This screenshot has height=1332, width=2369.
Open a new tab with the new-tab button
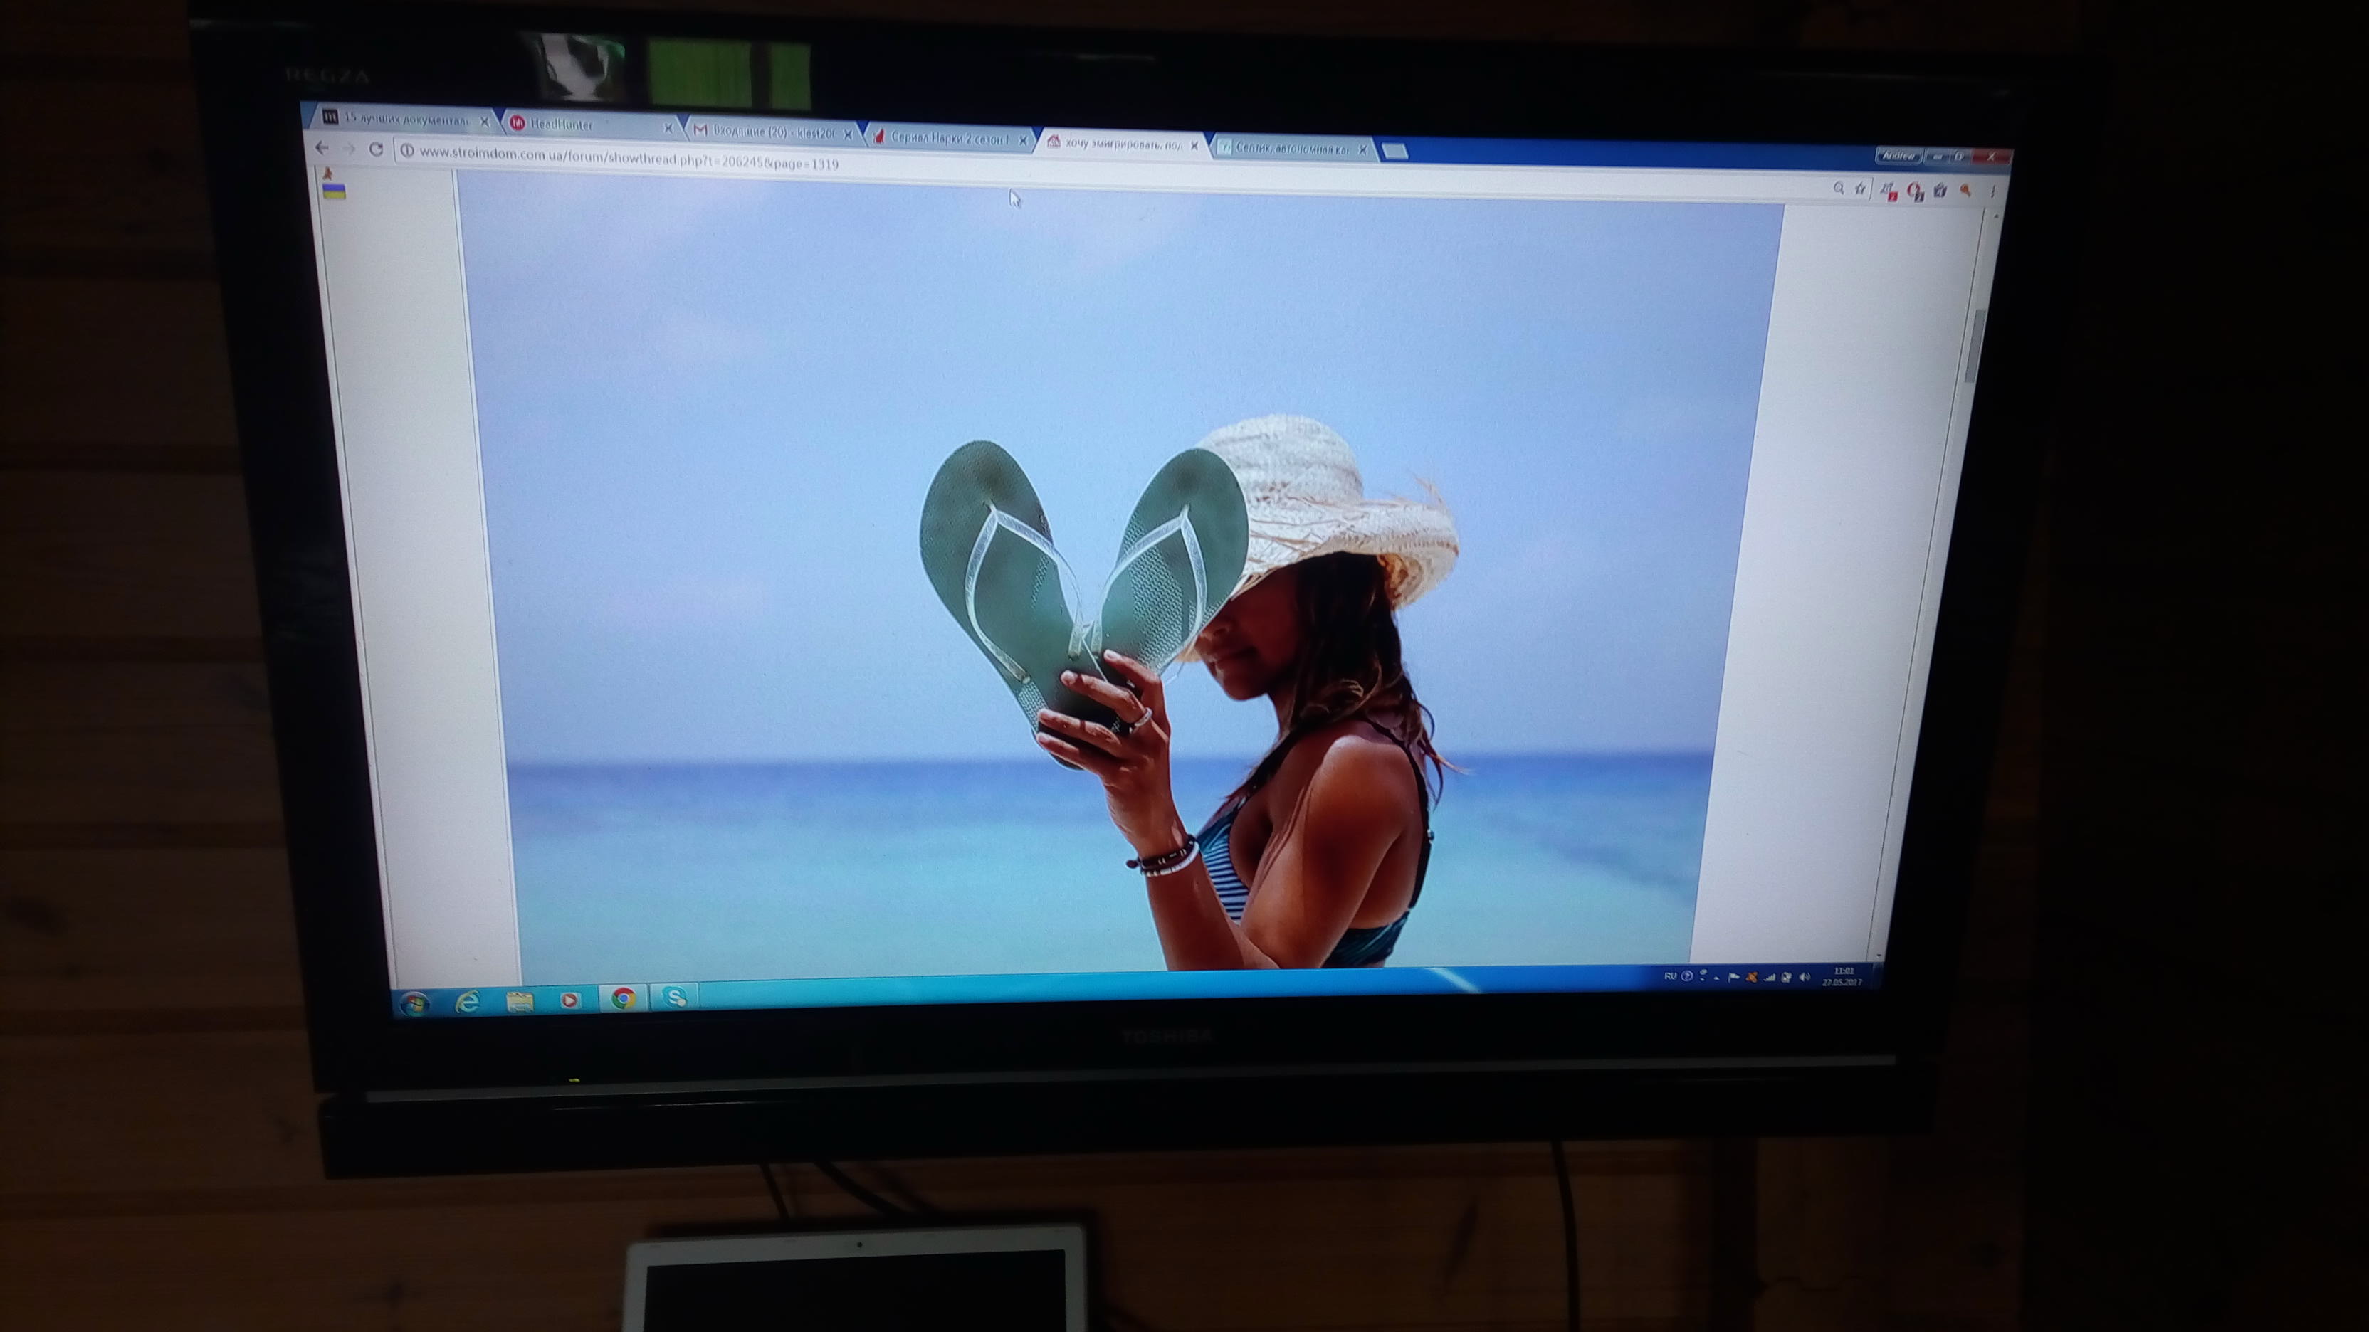1394,152
